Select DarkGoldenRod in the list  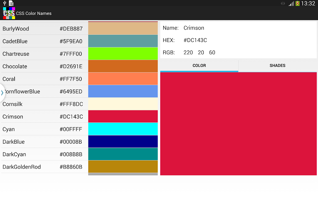click(79, 167)
